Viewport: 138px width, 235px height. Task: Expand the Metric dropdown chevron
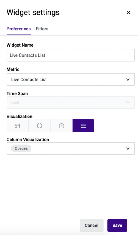pyautogui.click(x=128, y=79)
